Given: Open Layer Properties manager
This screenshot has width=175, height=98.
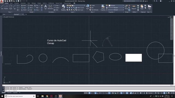Looking at the screenshot, I should coord(63,8).
